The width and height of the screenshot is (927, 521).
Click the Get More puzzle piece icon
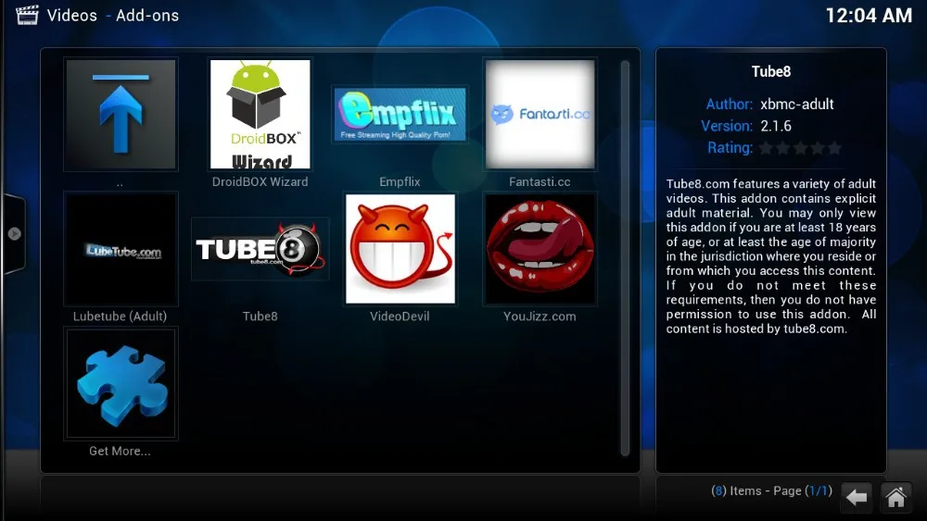click(x=121, y=383)
